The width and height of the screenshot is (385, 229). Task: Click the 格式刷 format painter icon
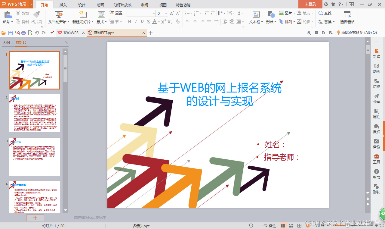[x=36, y=17]
